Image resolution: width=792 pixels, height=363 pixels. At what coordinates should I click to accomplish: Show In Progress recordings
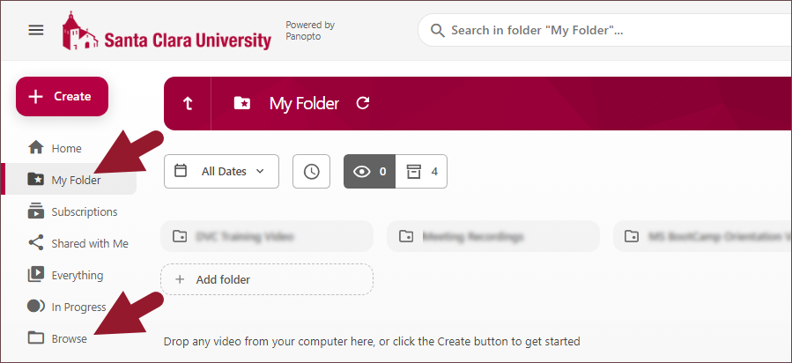tap(78, 307)
